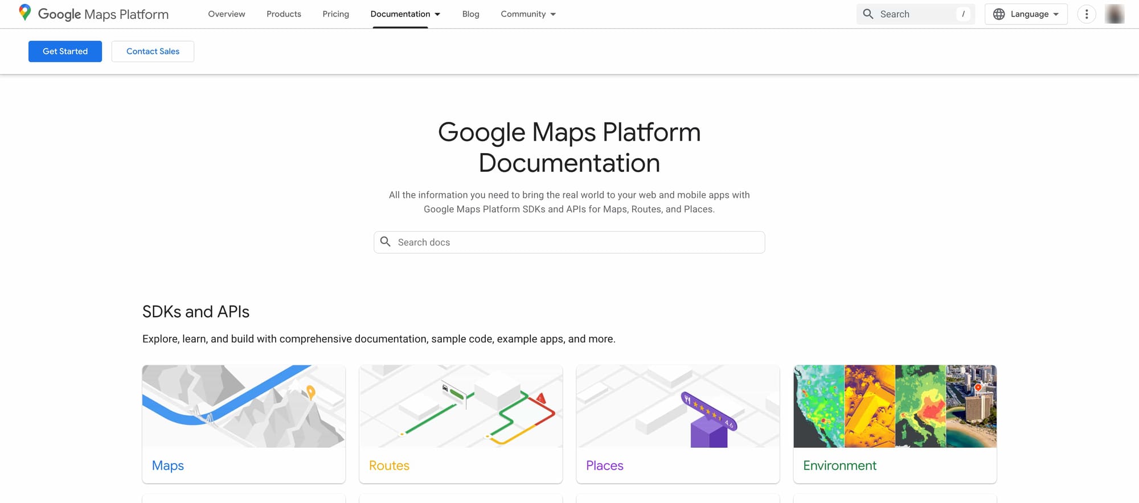Open the Maps card thumbnail image
The image size is (1139, 503).
tap(244, 406)
